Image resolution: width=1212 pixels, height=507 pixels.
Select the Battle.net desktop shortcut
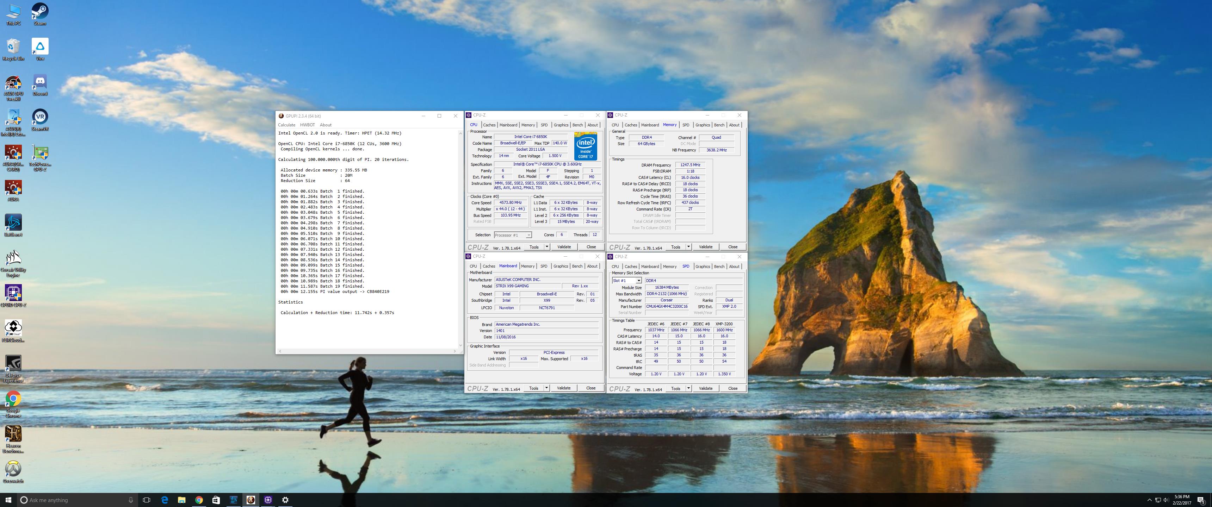coord(13,225)
